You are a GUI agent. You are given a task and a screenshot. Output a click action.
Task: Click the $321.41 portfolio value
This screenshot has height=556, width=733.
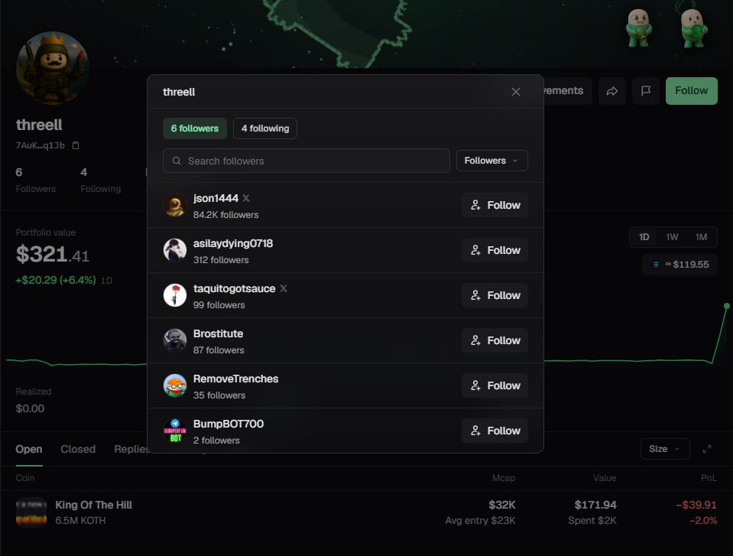tap(52, 255)
